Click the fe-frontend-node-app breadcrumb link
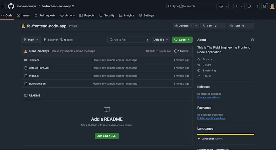This screenshot has height=150, width=276. [x=57, y=6]
